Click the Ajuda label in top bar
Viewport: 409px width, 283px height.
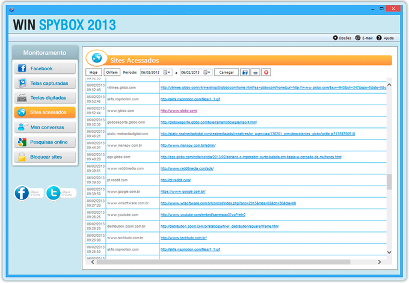click(389, 38)
